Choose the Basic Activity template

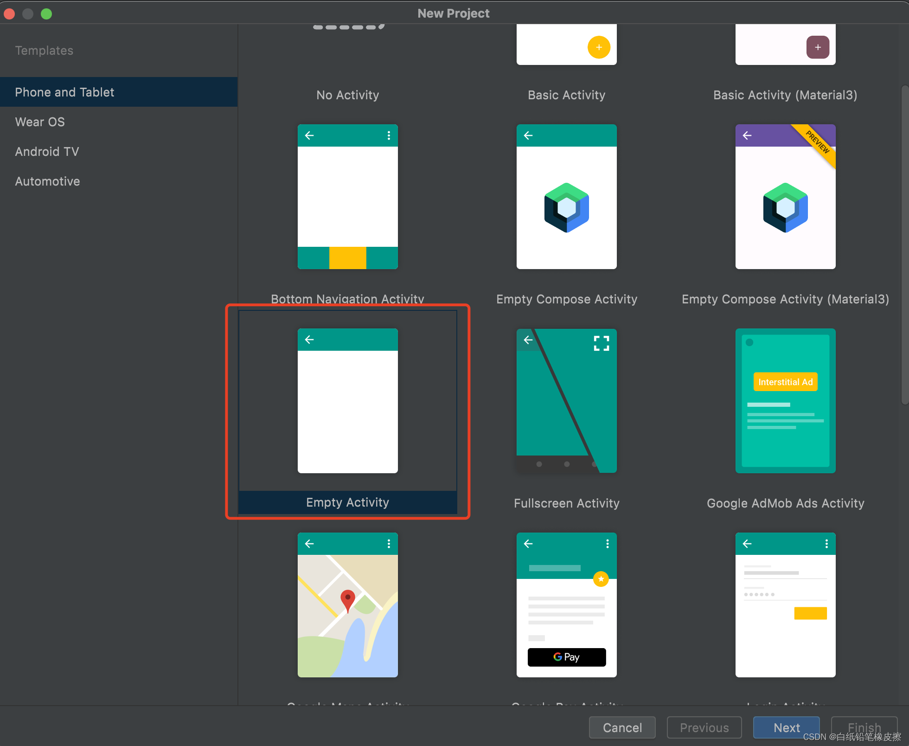tap(566, 95)
